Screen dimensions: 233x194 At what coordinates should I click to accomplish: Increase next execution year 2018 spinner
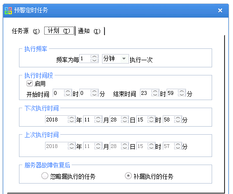72,118
